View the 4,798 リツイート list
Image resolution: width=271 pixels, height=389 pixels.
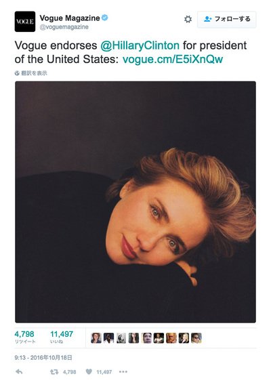pyautogui.click(x=25, y=337)
